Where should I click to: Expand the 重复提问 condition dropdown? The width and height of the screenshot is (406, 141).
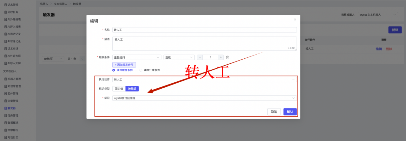click(x=137, y=57)
